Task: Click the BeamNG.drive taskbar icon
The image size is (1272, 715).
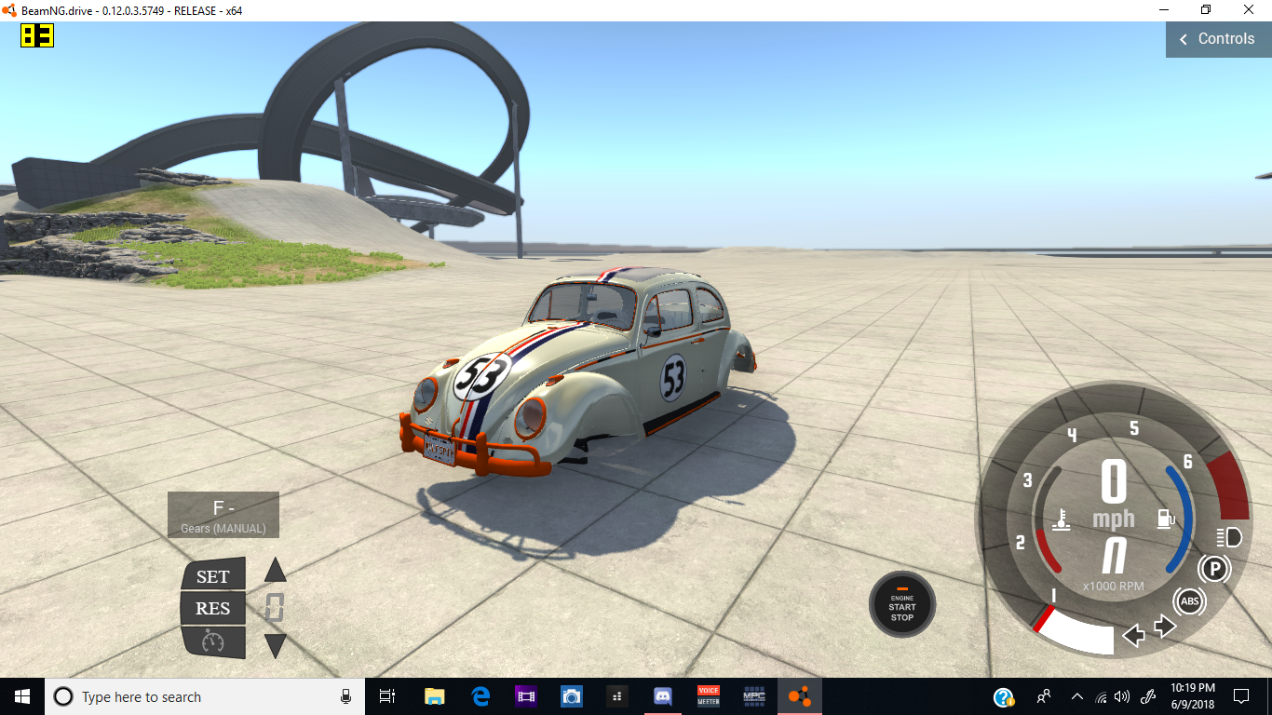Action: tap(800, 696)
